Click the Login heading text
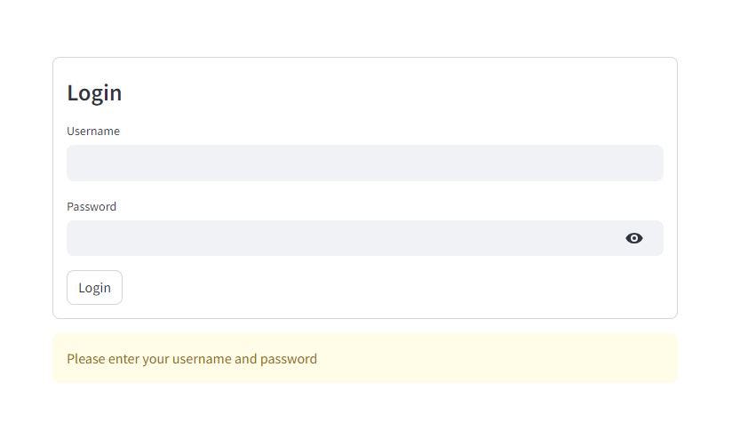The width and height of the screenshot is (732, 439). [94, 92]
